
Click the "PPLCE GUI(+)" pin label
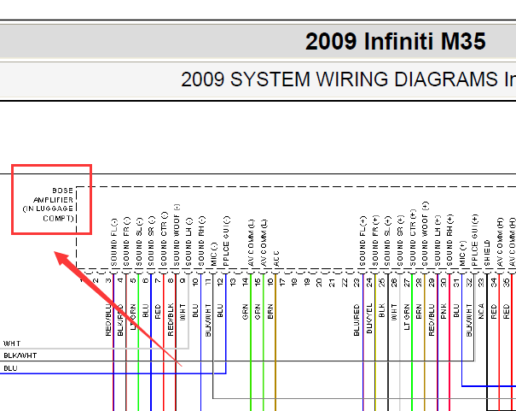[x=474, y=240]
